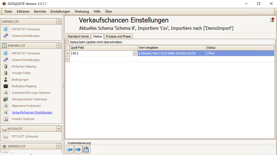The height and width of the screenshot is (155, 277).
Task: Open the Bedingungen sidebar entry
Action: click(x=20, y=80)
